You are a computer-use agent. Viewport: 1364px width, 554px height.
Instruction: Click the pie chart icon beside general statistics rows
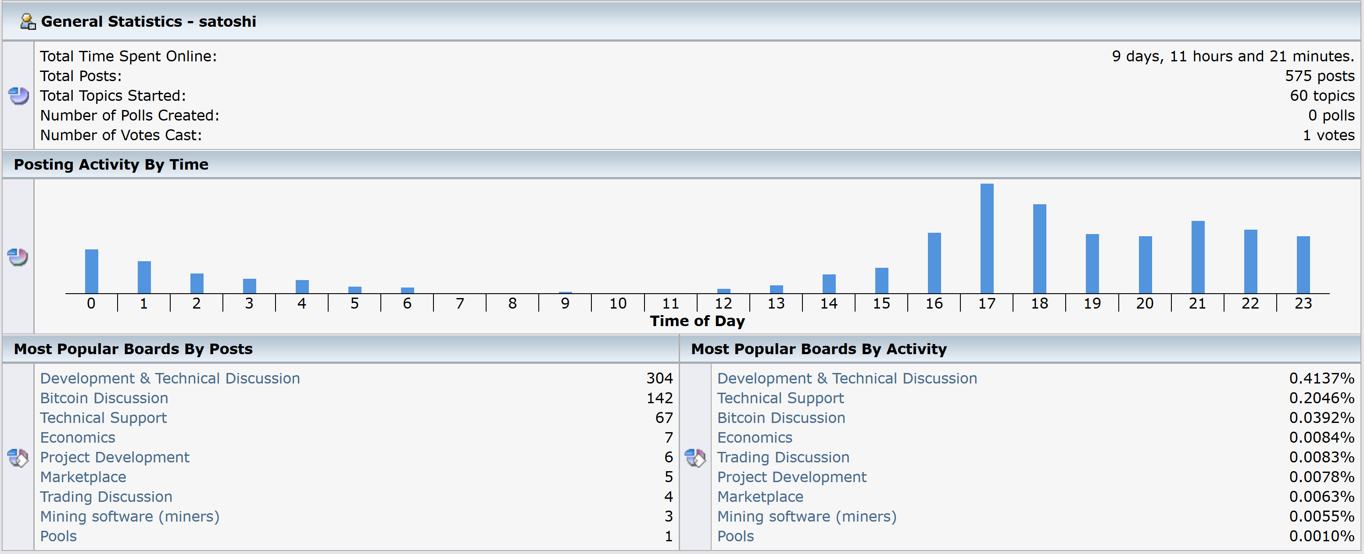(18, 96)
